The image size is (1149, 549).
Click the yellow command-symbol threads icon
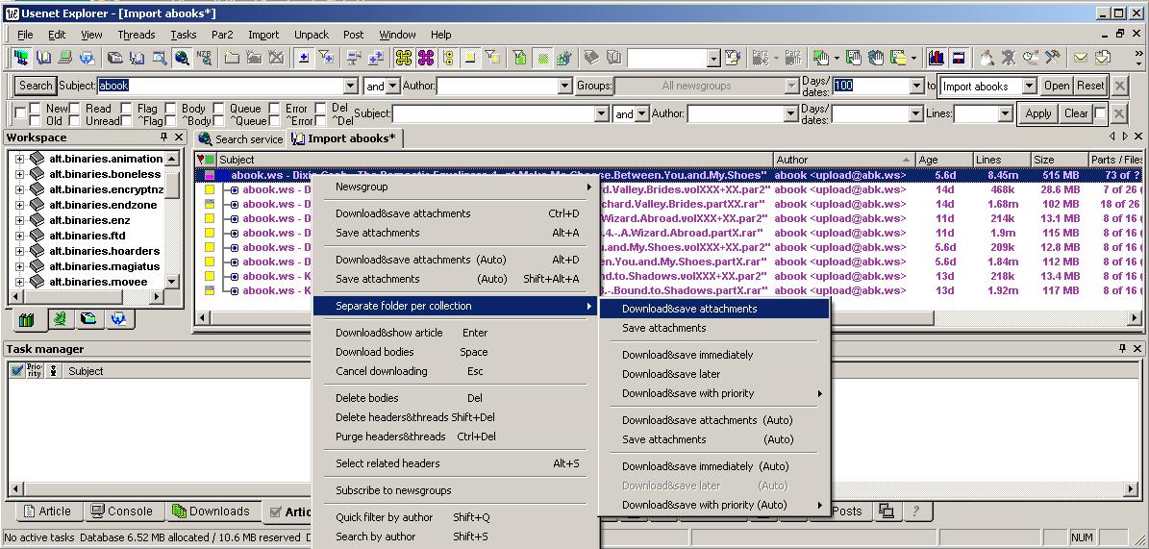click(403, 58)
